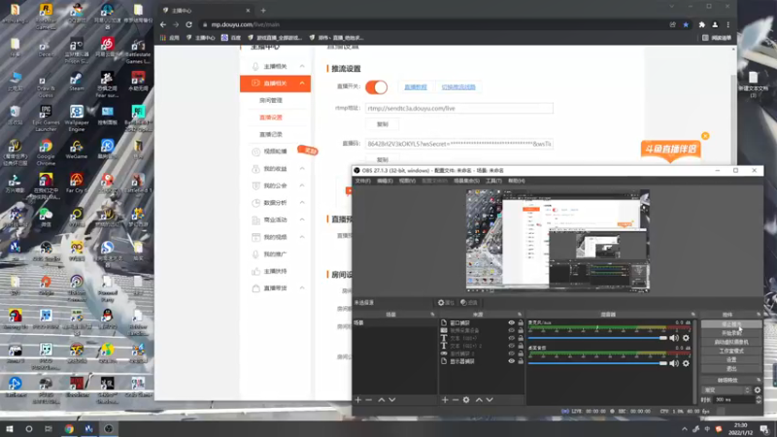Image resolution: width=777 pixels, height=437 pixels.
Task: Hide the 显示器捕获 source with eye icon
Action: pos(511,361)
